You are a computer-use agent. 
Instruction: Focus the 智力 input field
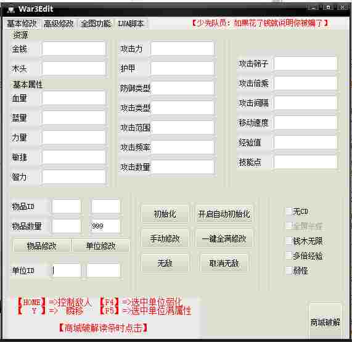73,177
